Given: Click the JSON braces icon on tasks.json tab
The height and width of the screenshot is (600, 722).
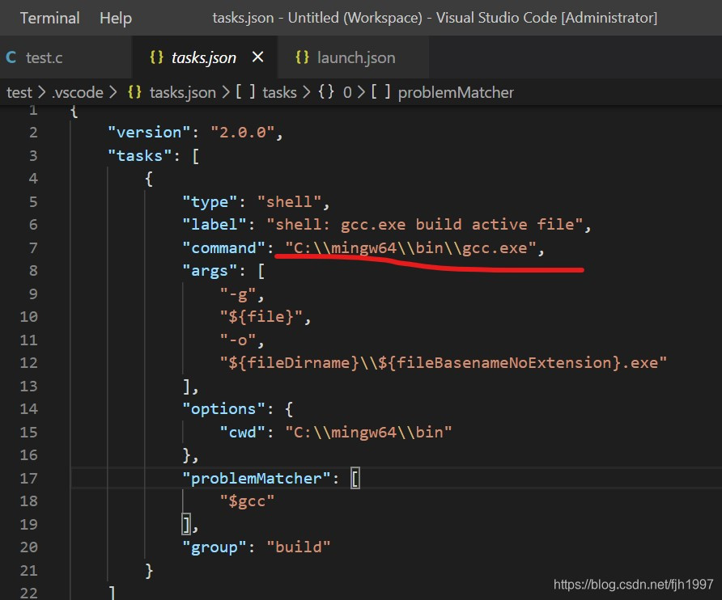Looking at the screenshot, I should (156, 57).
